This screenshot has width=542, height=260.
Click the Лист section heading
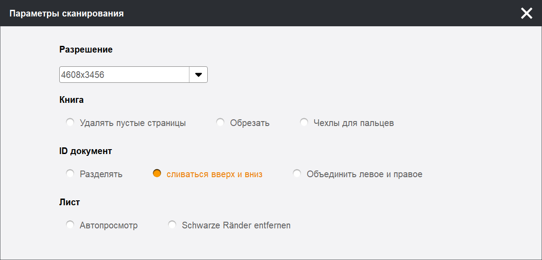point(70,202)
